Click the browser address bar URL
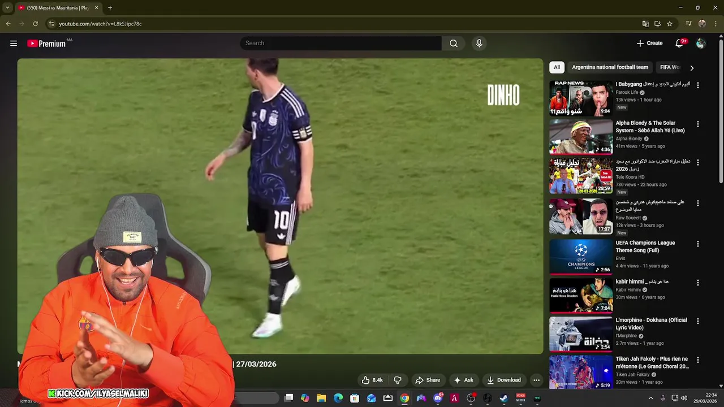This screenshot has height=407, width=724. pyautogui.click(x=100, y=24)
